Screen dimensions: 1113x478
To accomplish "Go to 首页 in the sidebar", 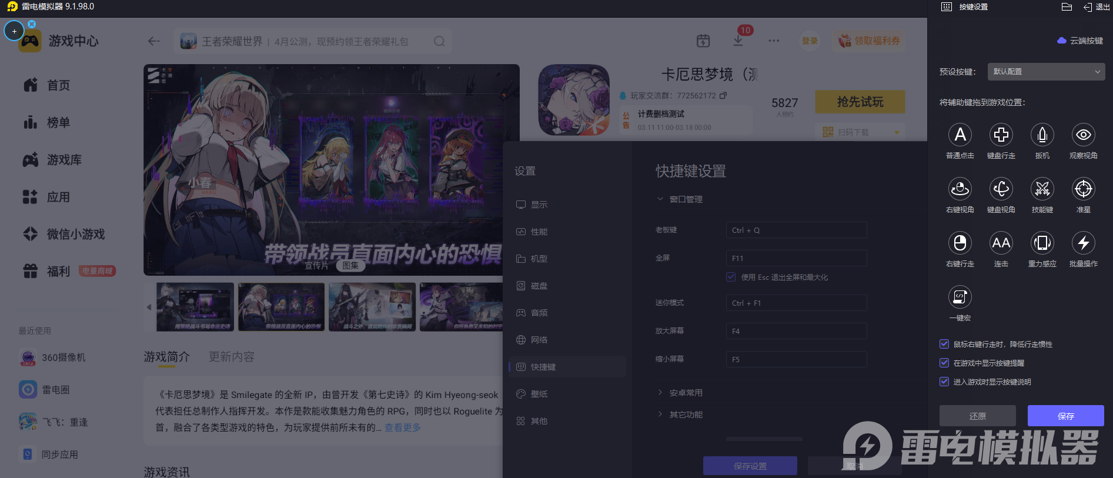I will 47,85.
